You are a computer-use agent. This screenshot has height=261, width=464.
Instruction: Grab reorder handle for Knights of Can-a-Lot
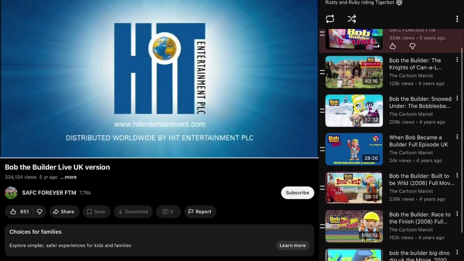click(322, 72)
